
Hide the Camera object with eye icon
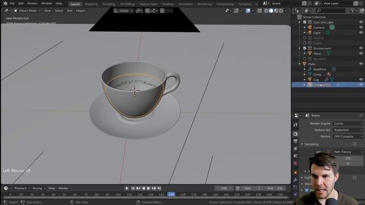tap(361, 27)
